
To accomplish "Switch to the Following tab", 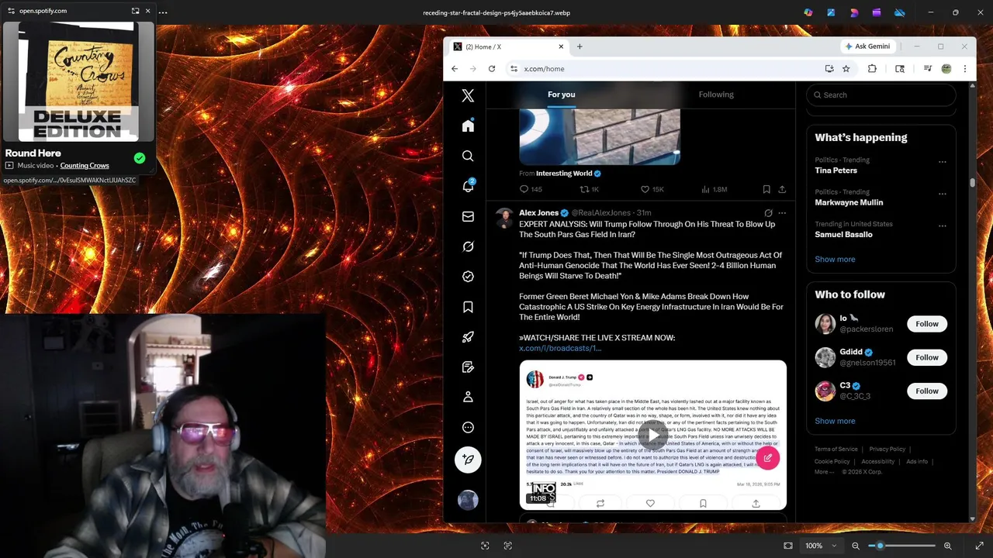I will point(716,95).
